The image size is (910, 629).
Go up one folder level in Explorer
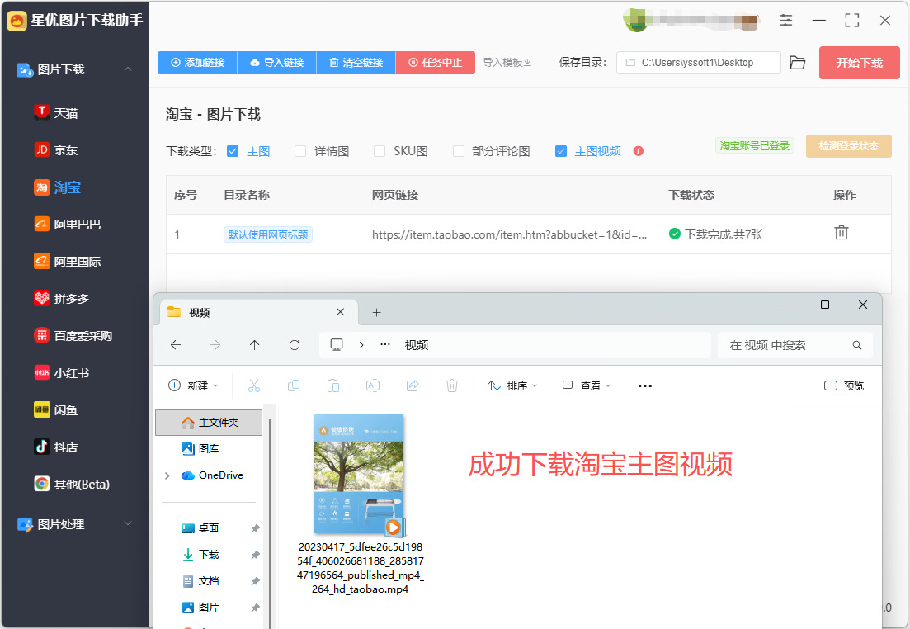(x=254, y=345)
